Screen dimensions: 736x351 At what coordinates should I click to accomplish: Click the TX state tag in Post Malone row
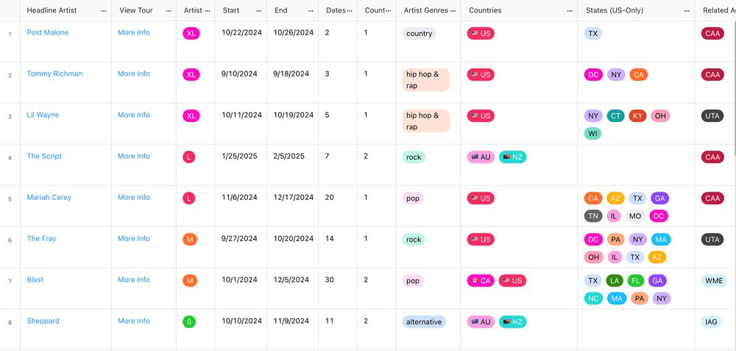pyautogui.click(x=592, y=34)
